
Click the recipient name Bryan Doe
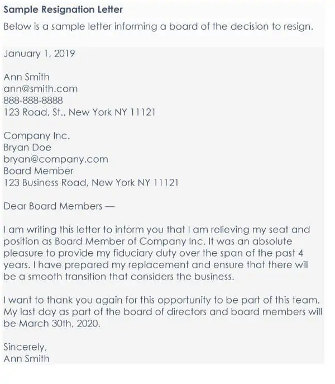pos(27,148)
